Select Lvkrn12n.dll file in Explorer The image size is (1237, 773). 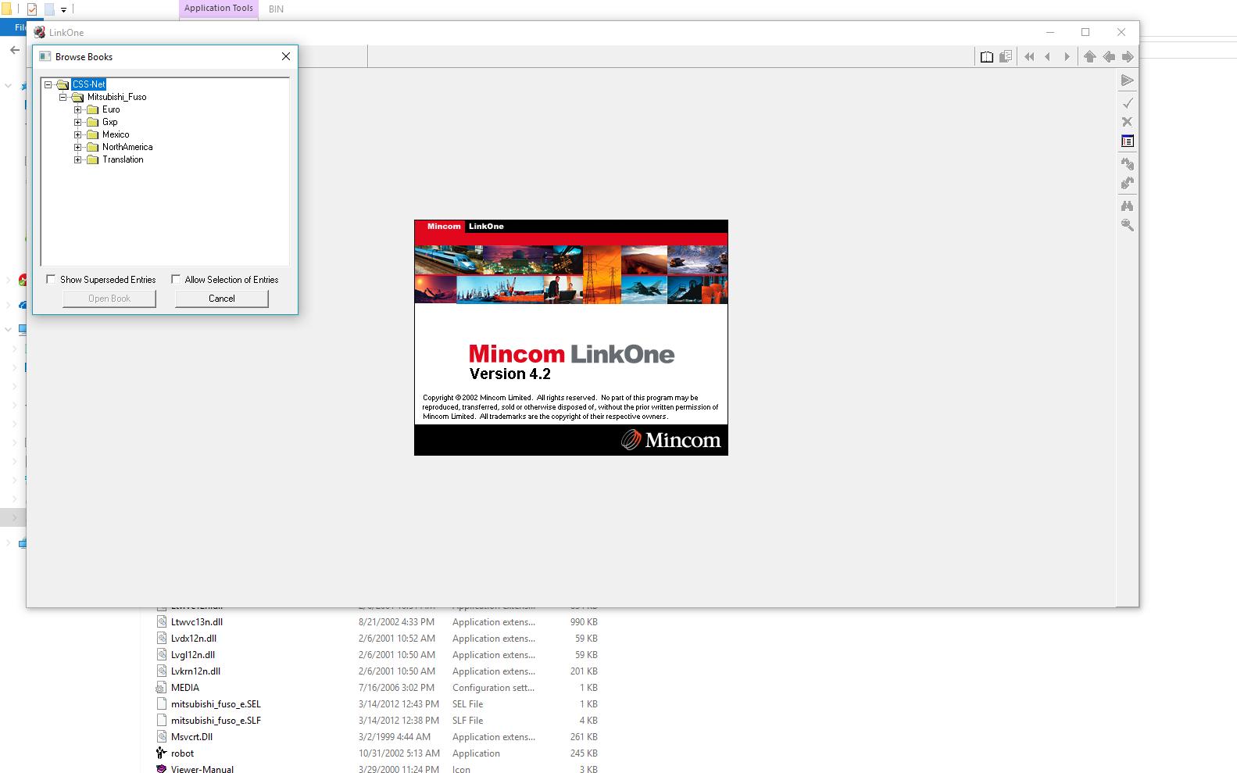click(195, 671)
